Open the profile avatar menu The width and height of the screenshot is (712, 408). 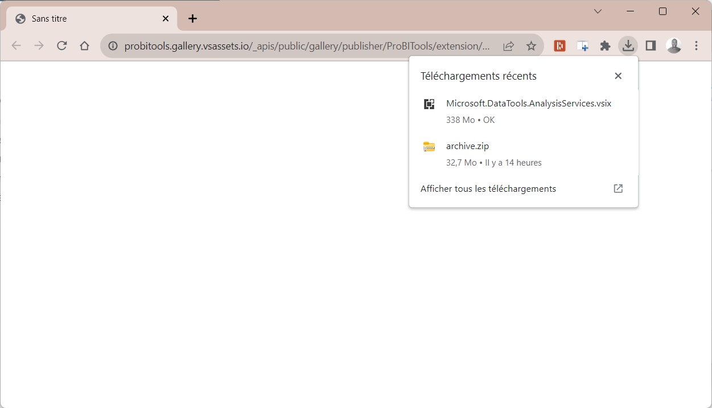674,46
